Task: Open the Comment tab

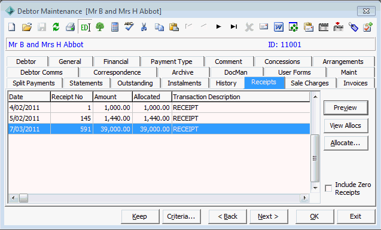Action: [x=230, y=62]
